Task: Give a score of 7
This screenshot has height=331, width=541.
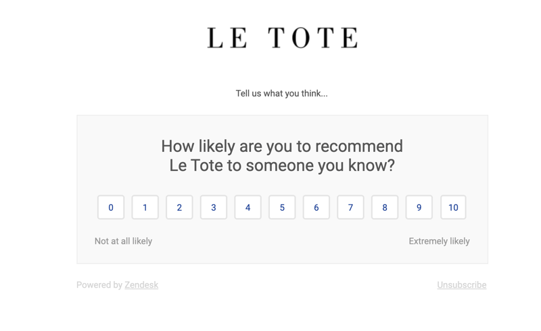Action: click(x=350, y=207)
